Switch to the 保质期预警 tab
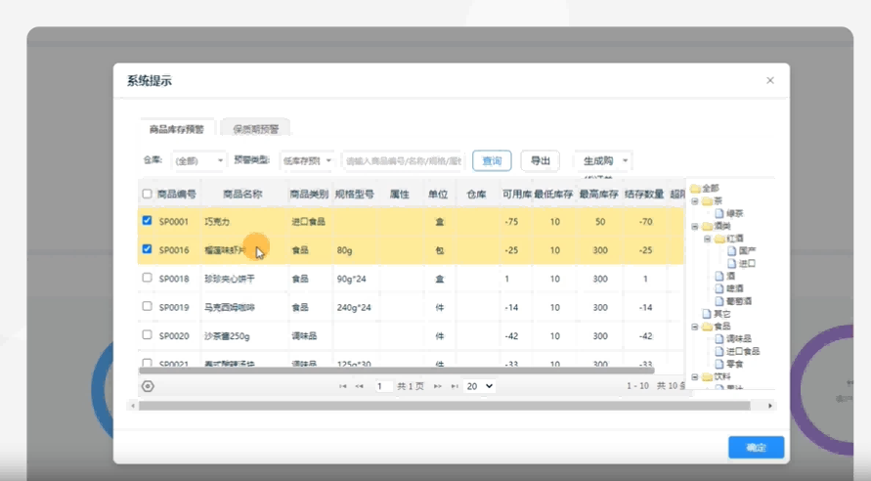 pos(255,129)
